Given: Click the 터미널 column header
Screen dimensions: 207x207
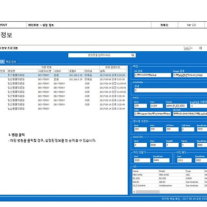Looking at the screenshot, I should click(x=92, y=71).
